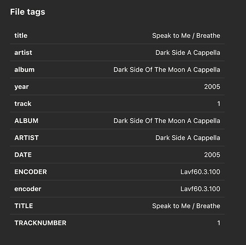246x245 pixels.
Task: Click the lowercase album tag row label
Action: click(x=24, y=70)
